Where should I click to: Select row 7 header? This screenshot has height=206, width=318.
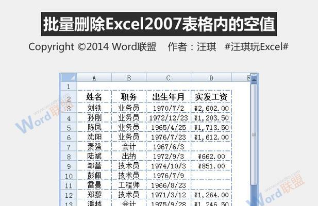(x=69, y=147)
